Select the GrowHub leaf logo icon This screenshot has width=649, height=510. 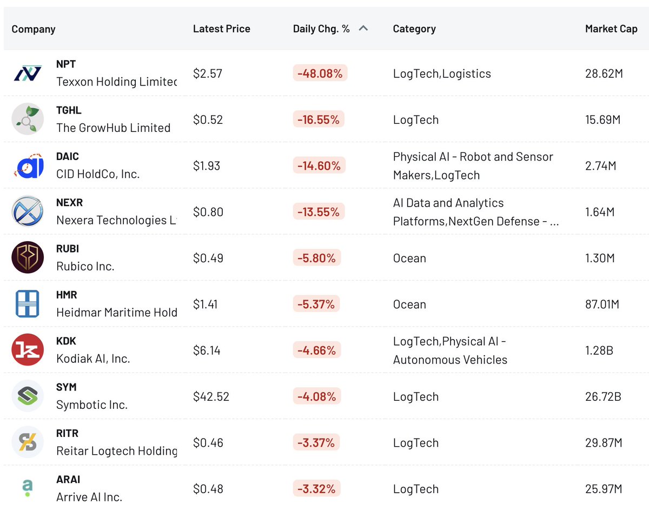coord(28,119)
